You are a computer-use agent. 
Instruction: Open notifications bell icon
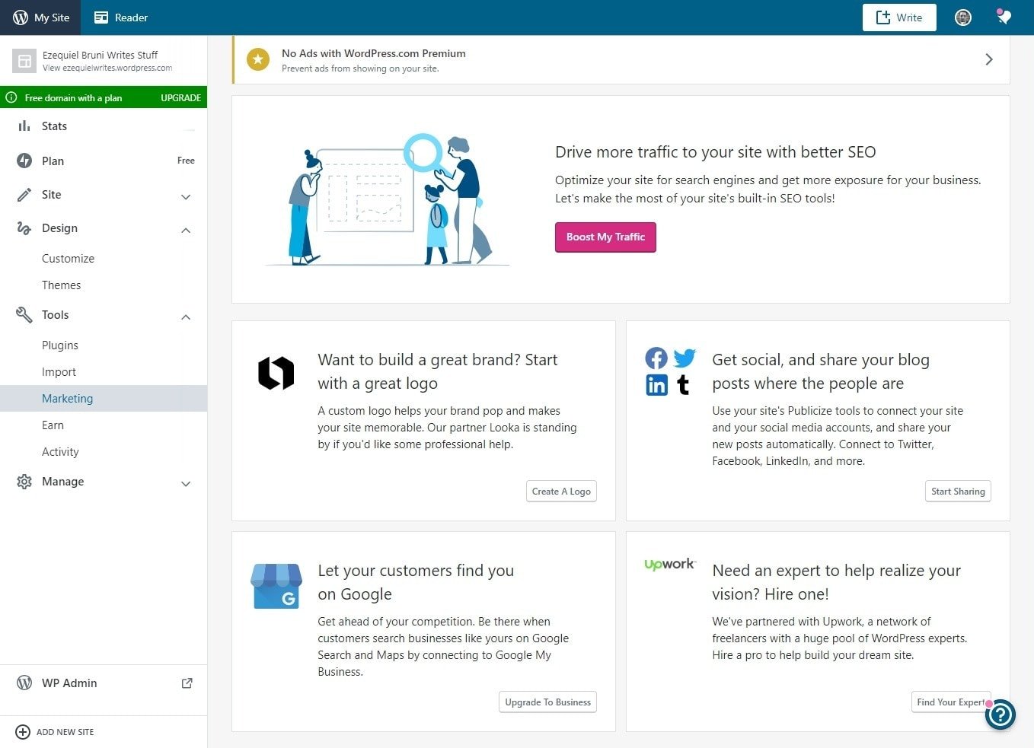[1004, 17]
